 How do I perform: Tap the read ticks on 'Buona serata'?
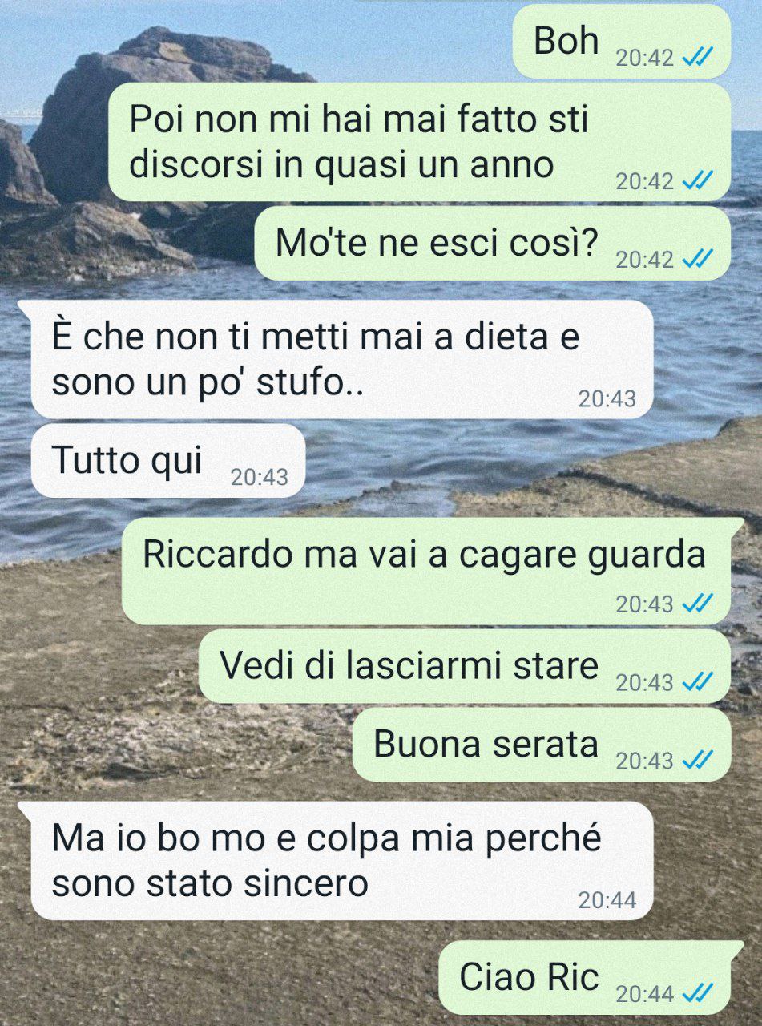(696, 760)
